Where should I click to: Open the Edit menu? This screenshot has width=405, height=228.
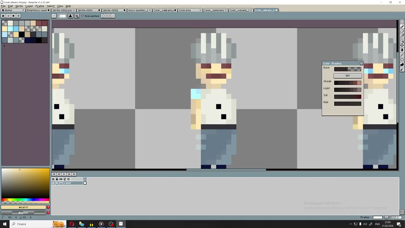(10, 6)
